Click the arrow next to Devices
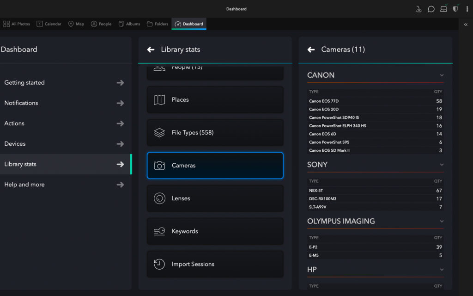Screen dimensions: 473x296 coord(121,144)
